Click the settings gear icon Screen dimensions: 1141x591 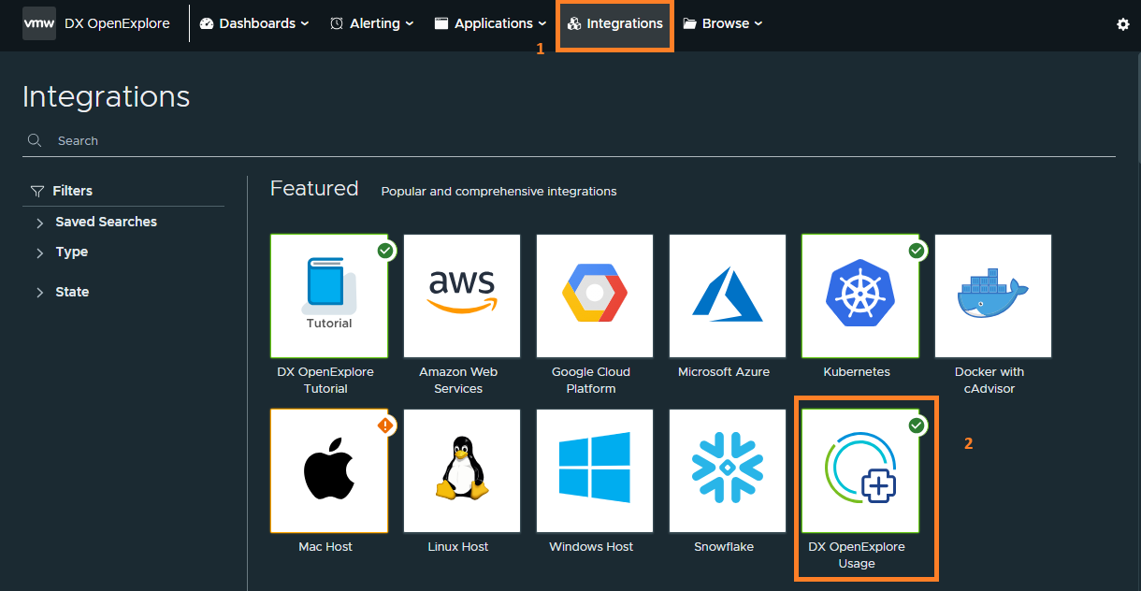tap(1123, 24)
